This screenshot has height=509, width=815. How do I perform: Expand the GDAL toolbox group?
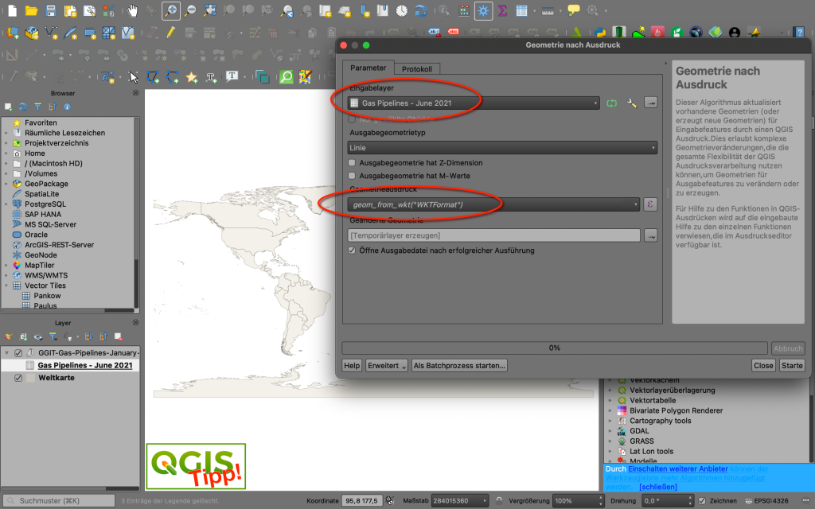(x=610, y=431)
